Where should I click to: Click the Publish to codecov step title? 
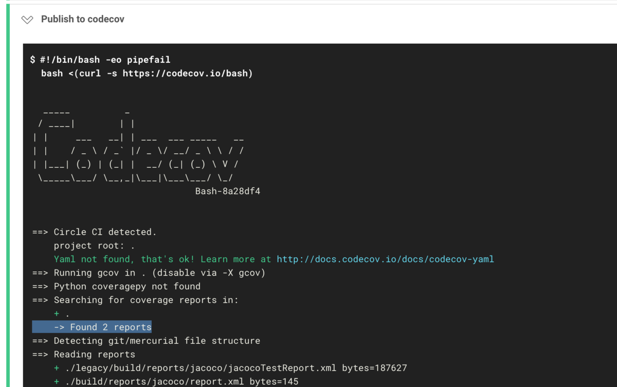click(82, 19)
